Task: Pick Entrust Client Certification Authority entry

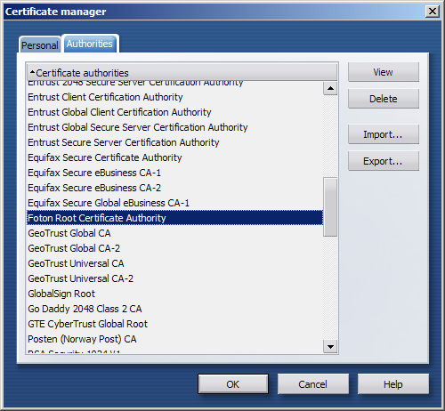Action: [174, 97]
